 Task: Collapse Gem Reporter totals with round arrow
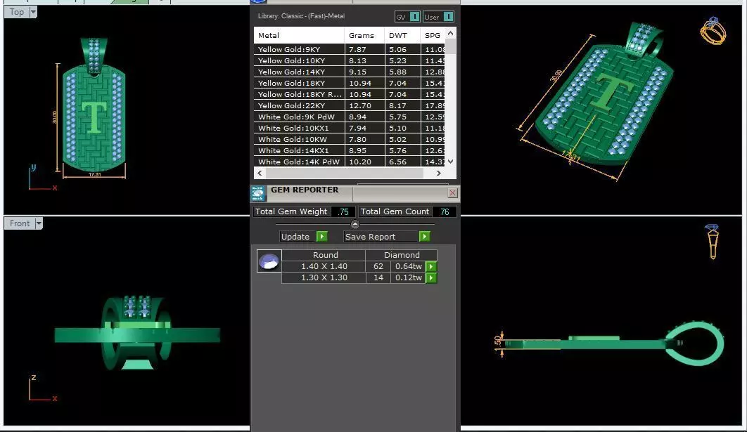pos(355,224)
